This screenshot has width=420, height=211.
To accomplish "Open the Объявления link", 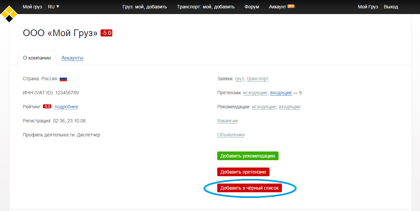I will [231, 135].
